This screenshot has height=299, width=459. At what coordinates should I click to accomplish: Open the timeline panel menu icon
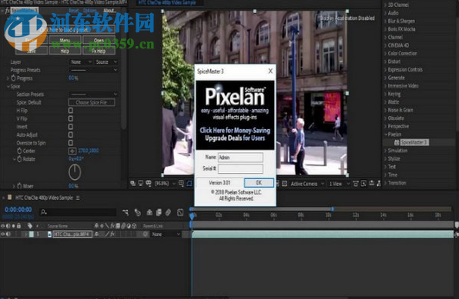pos(78,198)
